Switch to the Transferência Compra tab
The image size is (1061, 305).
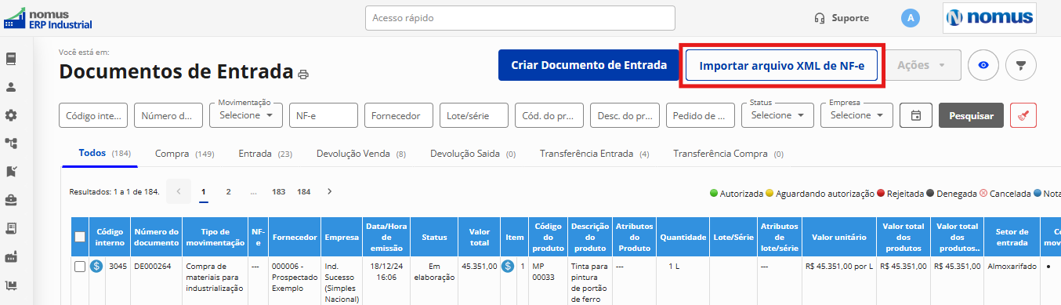[728, 154]
